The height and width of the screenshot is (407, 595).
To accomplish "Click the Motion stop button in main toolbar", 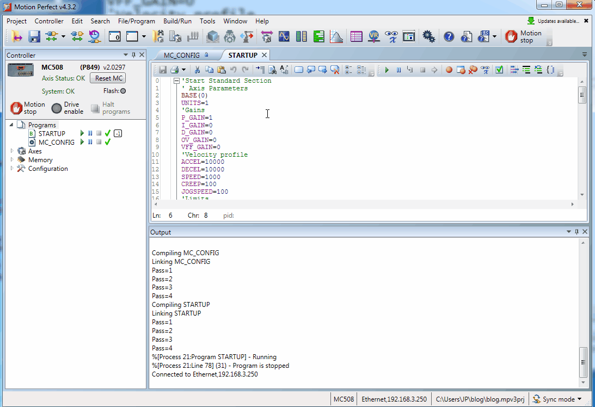I will tap(524, 36).
